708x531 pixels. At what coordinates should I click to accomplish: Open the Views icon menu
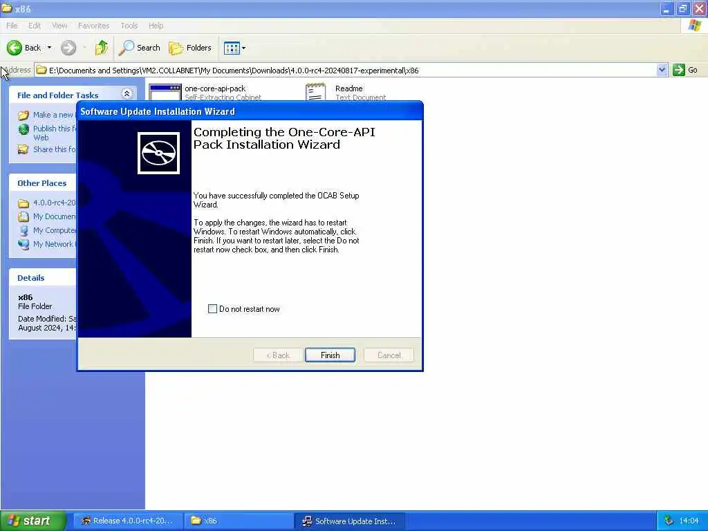(x=234, y=48)
